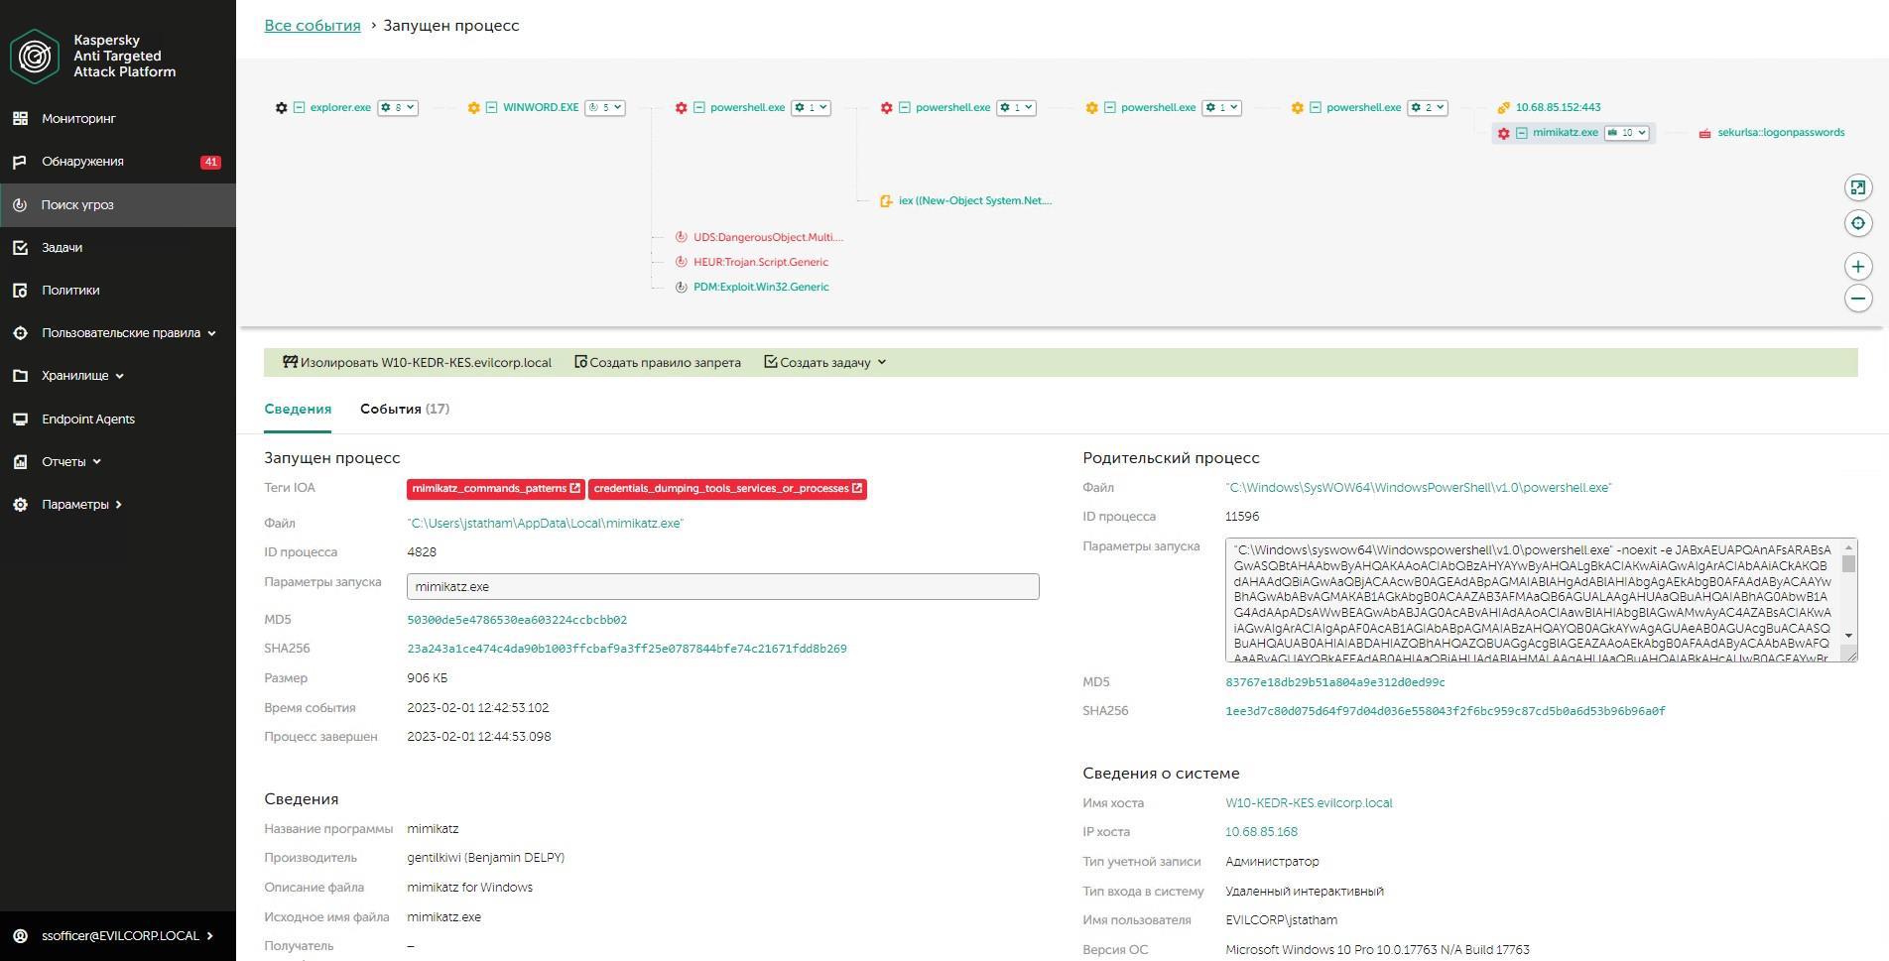This screenshot has height=961, width=1889.
Task: Expand the Параметры submenu
Action: click(x=118, y=505)
